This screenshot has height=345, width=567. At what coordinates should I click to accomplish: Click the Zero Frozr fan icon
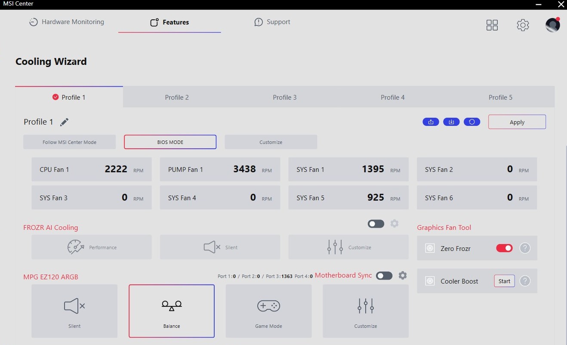430,248
